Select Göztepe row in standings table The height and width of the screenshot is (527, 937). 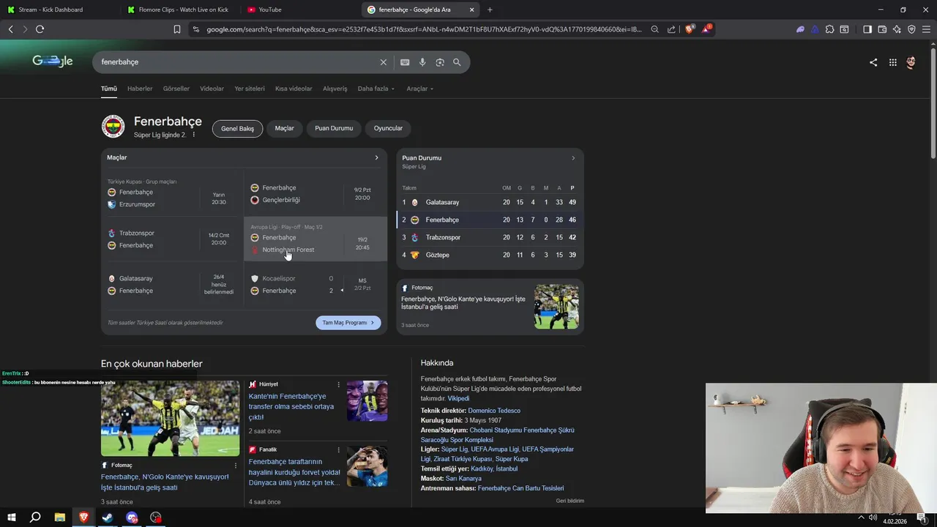(490, 255)
